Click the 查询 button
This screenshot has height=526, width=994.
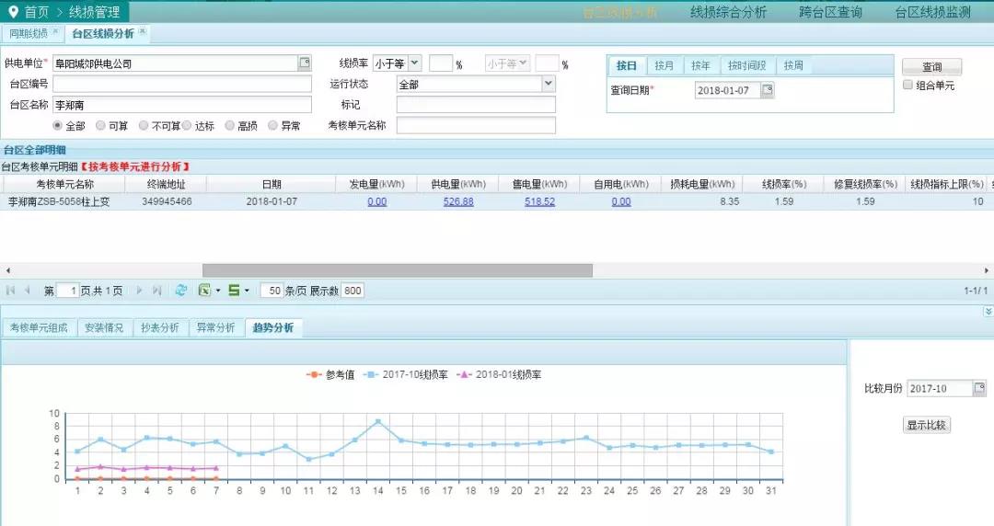coord(931,67)
